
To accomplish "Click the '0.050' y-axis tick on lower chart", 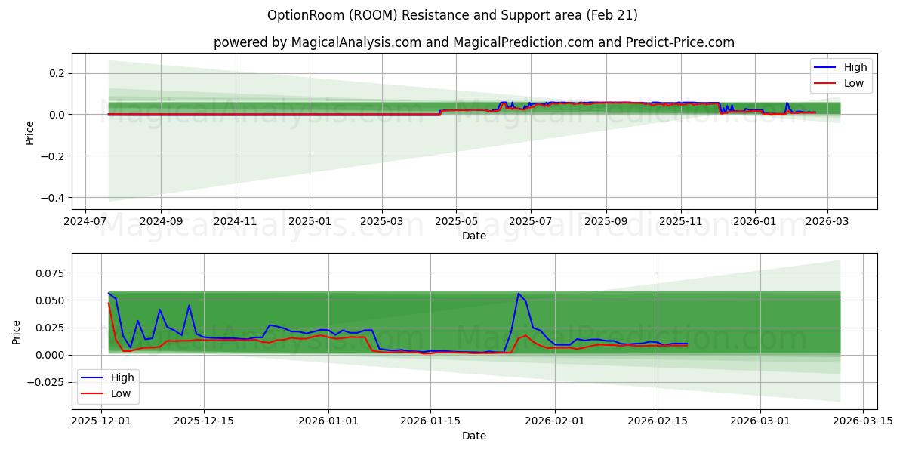I will point(51,300).
